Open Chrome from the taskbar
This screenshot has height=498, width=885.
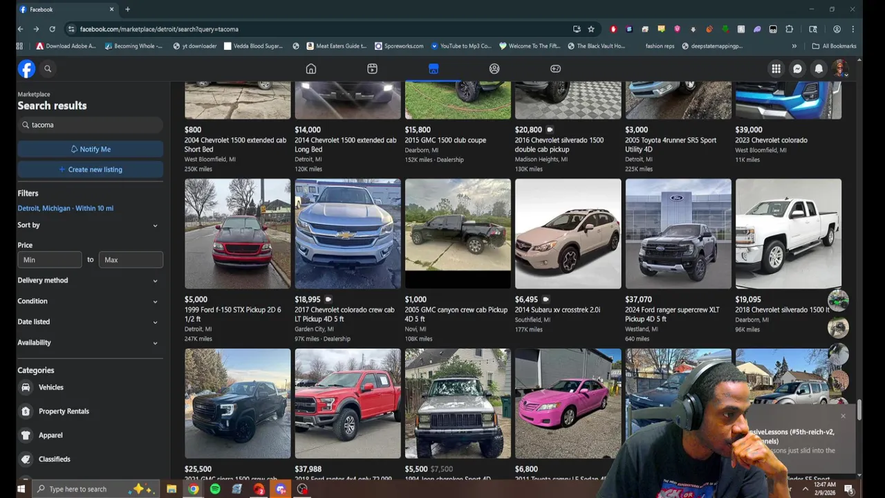194,489
